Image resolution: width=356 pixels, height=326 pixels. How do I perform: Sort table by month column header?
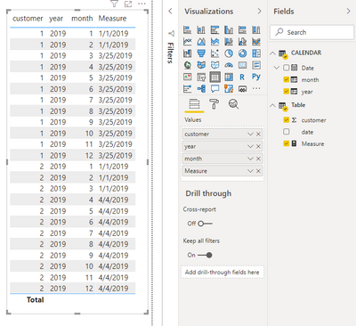(82, 19)
